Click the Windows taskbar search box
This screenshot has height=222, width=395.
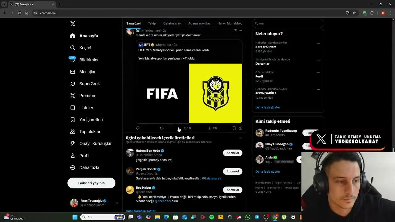(x=102, y=217)
